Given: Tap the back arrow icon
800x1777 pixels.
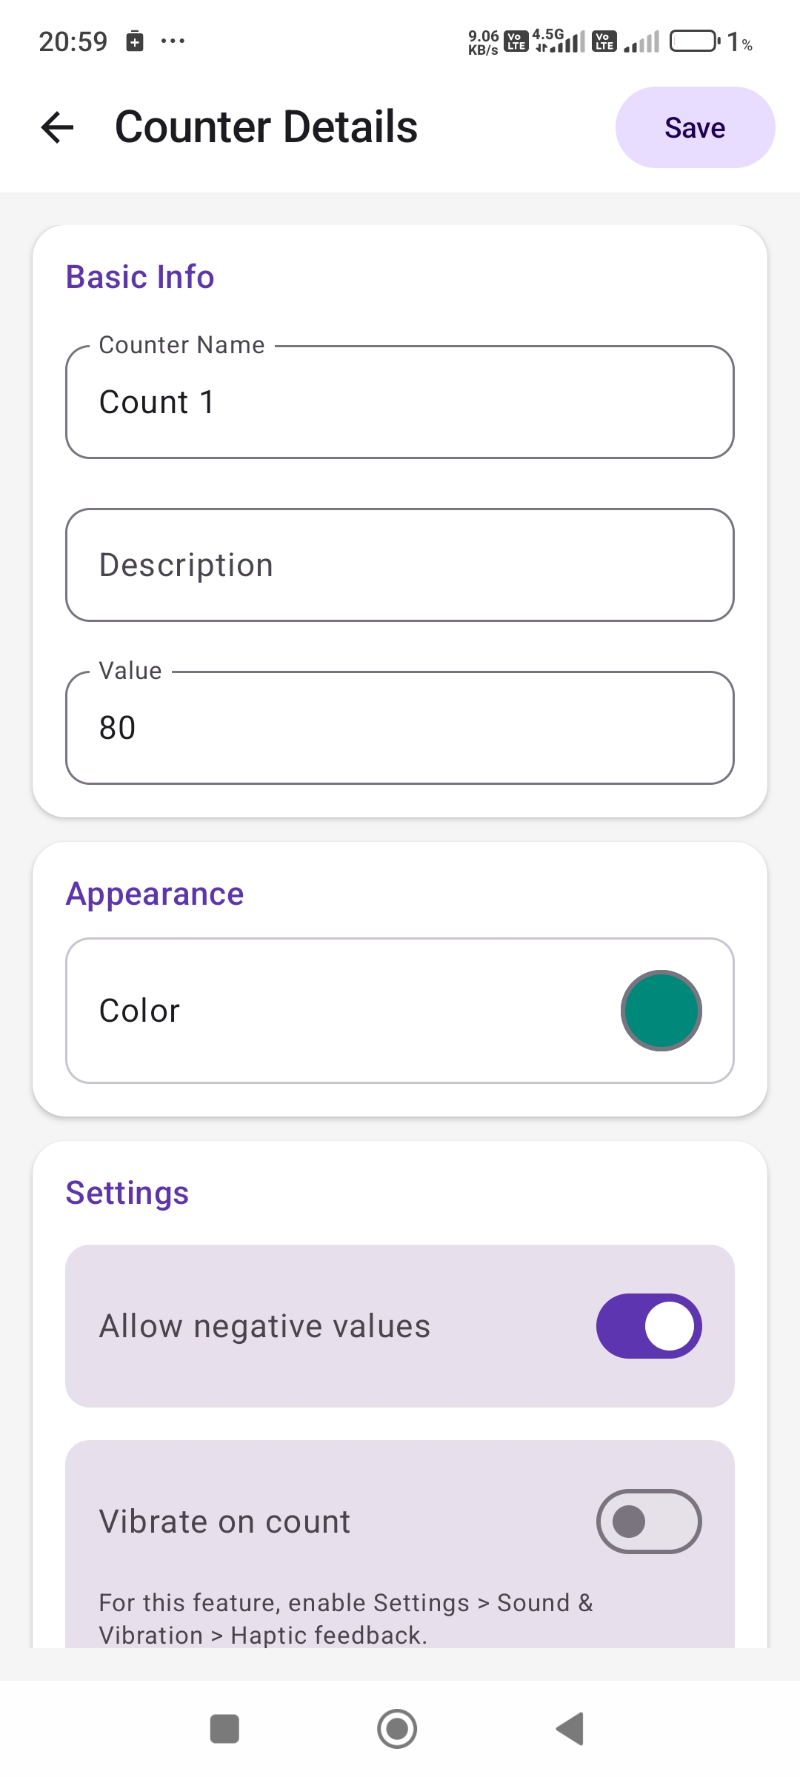Looking at the screenshot, I should coord(58,127).
